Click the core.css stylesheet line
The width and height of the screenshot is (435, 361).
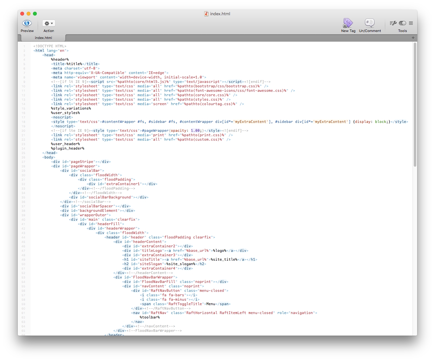click(144, 95)
